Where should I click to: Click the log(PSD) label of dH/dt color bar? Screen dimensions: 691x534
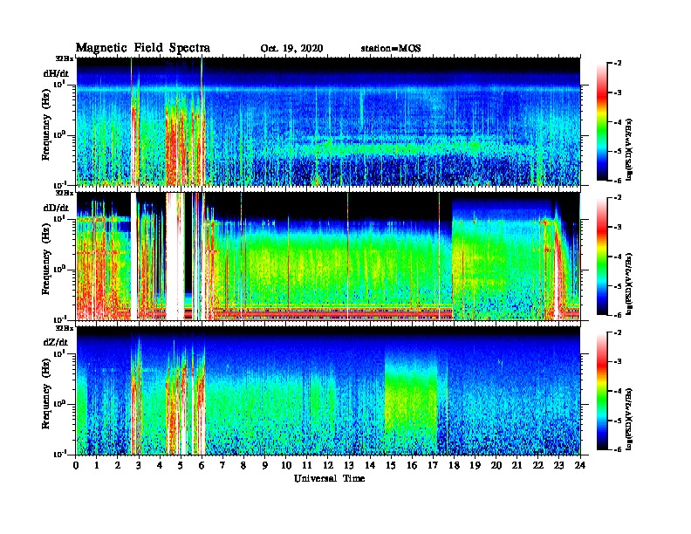click(629, 149)
